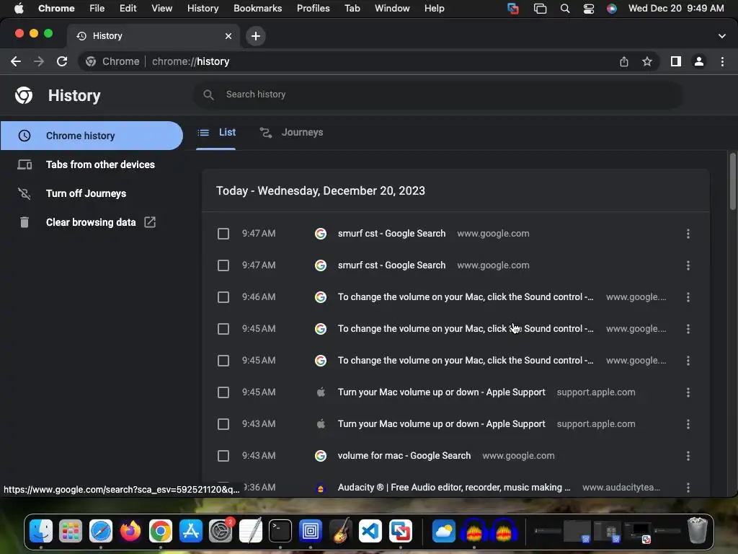
Task: Launch Firefox from the Dock
Action: click(x=130, y=531)
